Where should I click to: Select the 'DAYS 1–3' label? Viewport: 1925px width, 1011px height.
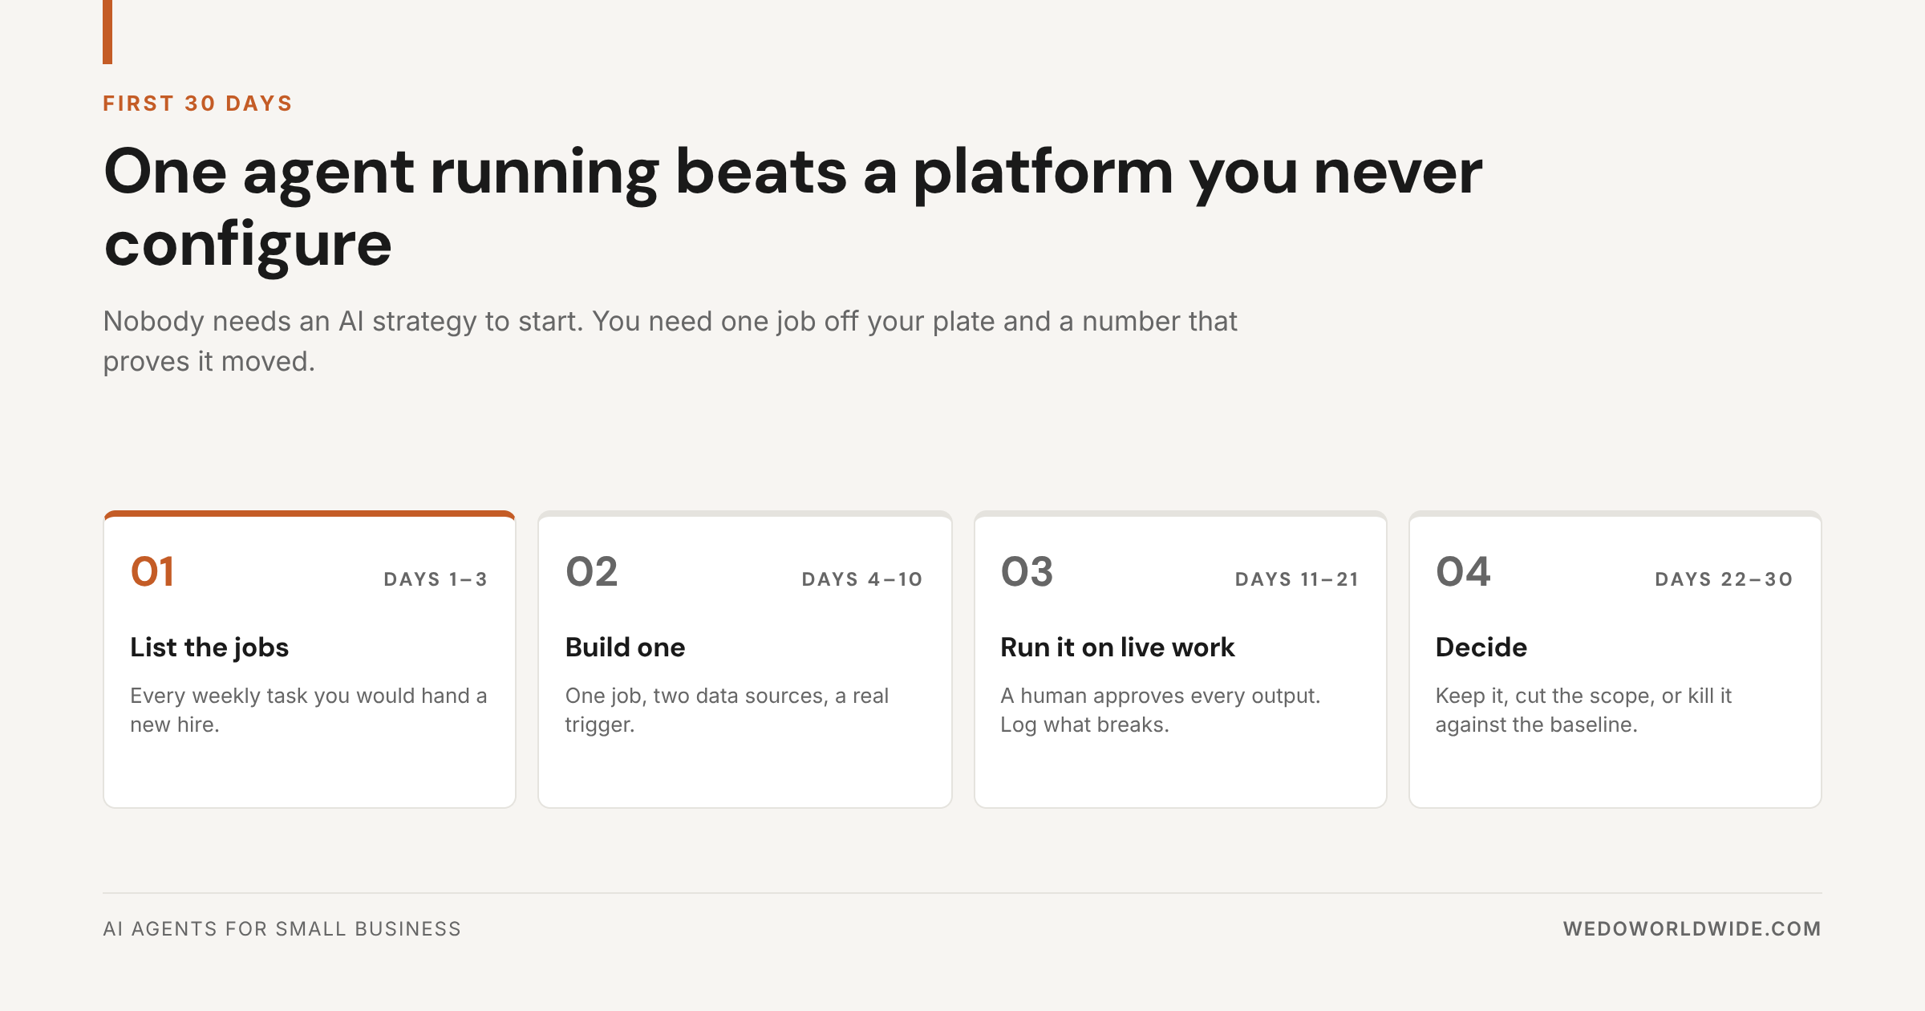click(436, 579)
